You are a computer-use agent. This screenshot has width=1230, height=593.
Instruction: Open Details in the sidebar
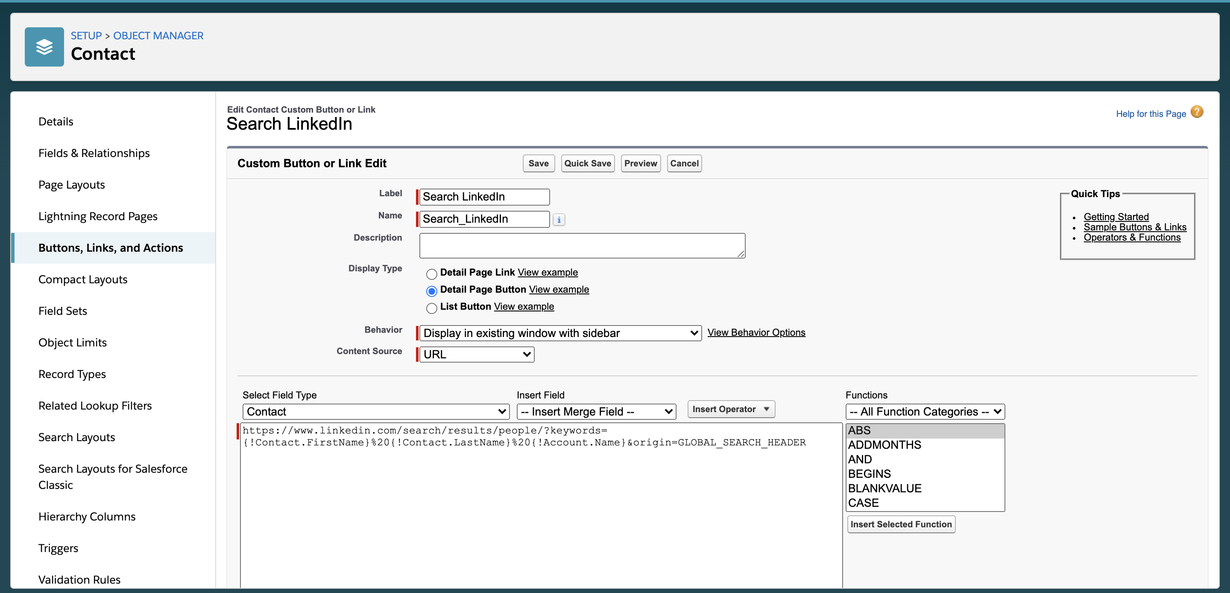56,121
